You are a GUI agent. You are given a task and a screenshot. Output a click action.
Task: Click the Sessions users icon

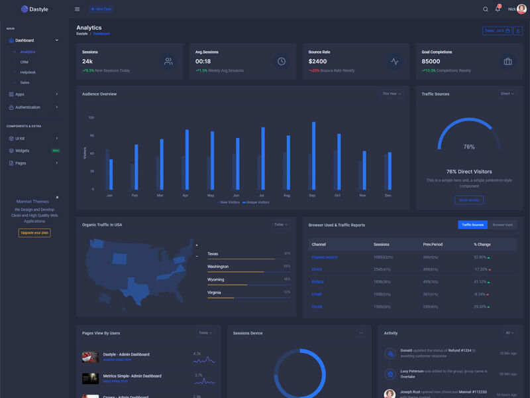168,61
